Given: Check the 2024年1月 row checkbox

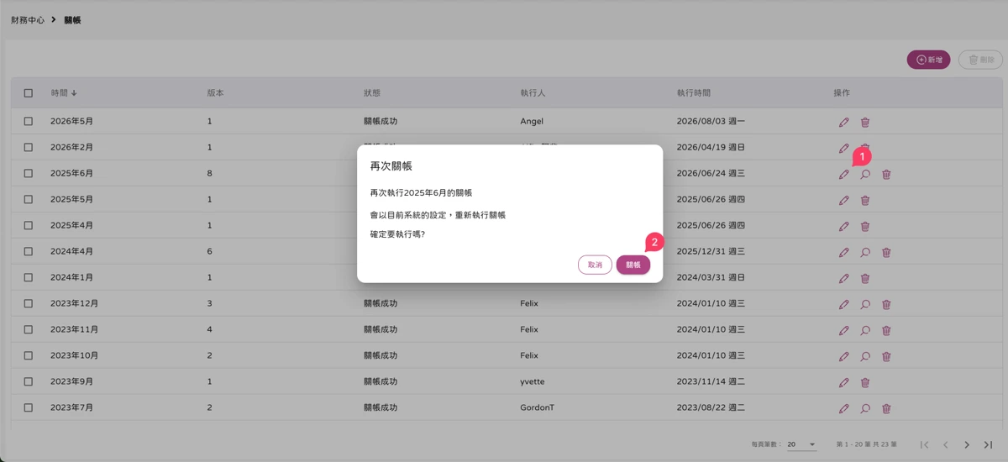Looking at the screenshot, I should pos(29,277).
